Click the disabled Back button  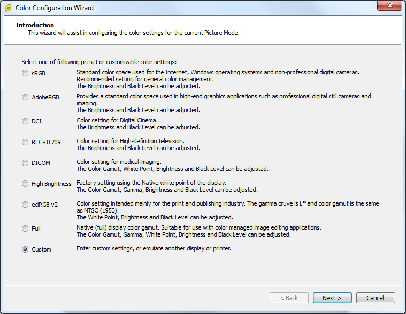(x=289, y=298)
